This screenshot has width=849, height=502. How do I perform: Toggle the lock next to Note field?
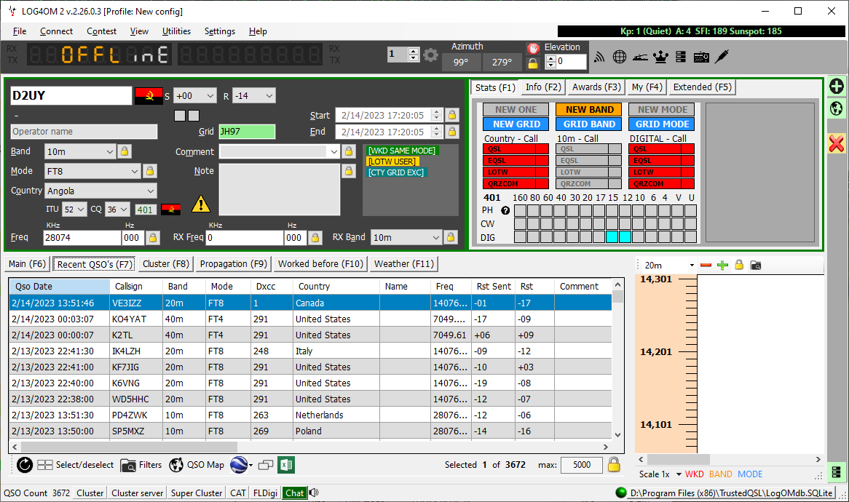click(349, 171)
